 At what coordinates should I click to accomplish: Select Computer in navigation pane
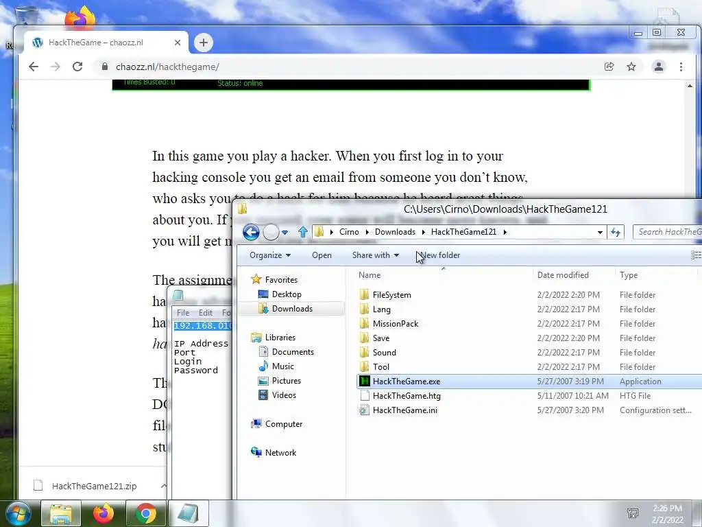point(283,424)
